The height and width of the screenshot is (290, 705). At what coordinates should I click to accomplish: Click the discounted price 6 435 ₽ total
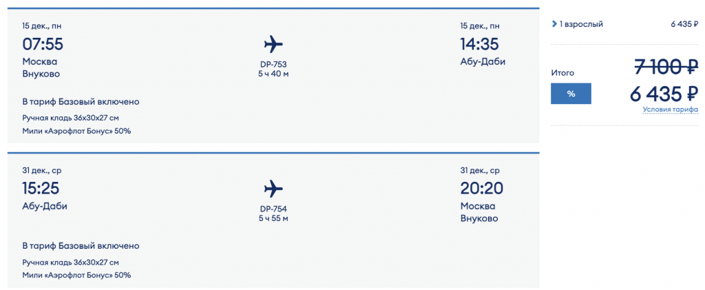point(664,94)
